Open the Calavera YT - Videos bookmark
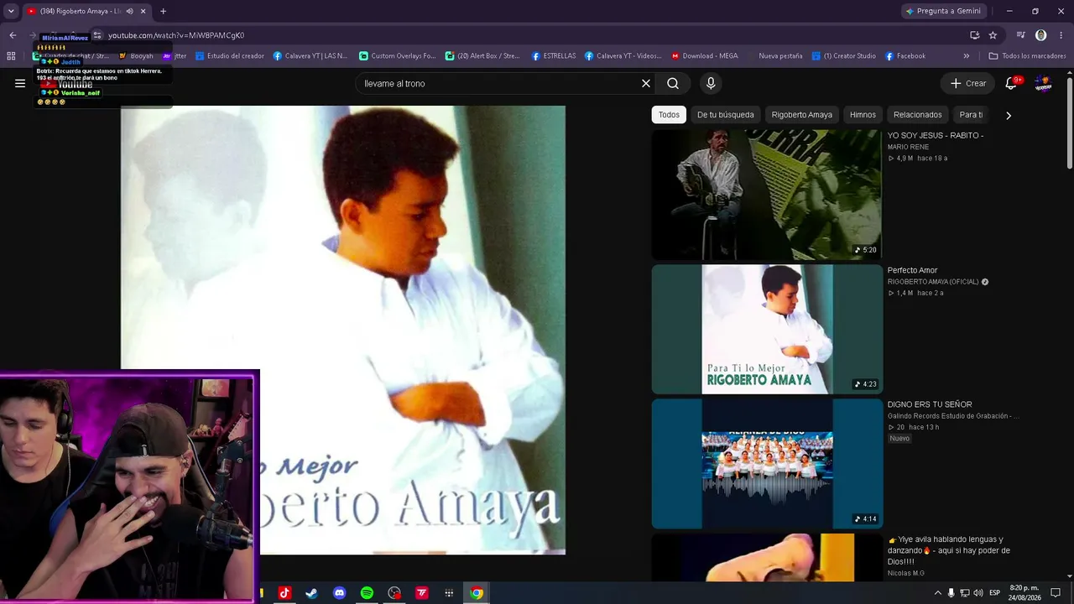The width and height of the screenshot is (1074, 604). coord(623,56)
